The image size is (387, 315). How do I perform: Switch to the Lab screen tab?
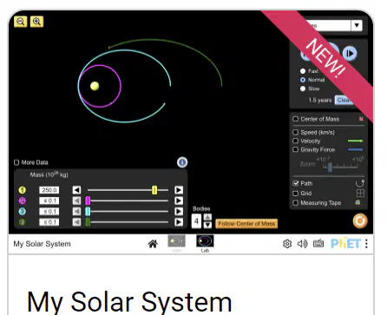point(205,241)
